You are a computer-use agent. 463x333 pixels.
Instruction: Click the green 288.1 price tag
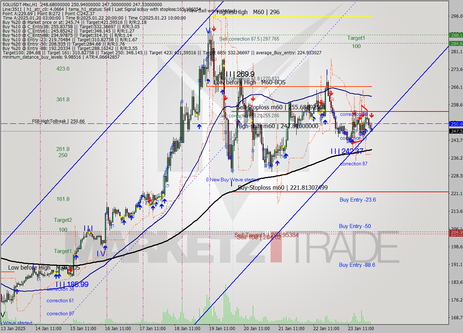(x=456, y=35)
